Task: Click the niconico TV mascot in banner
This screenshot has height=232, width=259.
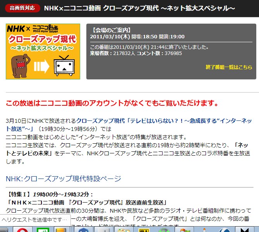Action: pos(63,66)
